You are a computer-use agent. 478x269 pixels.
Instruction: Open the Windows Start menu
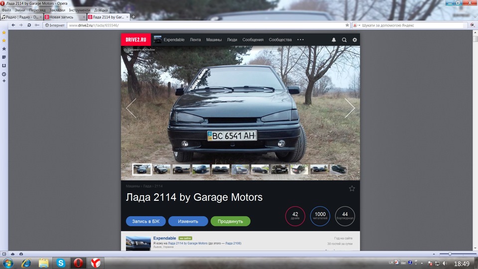[x=7, y=263]
